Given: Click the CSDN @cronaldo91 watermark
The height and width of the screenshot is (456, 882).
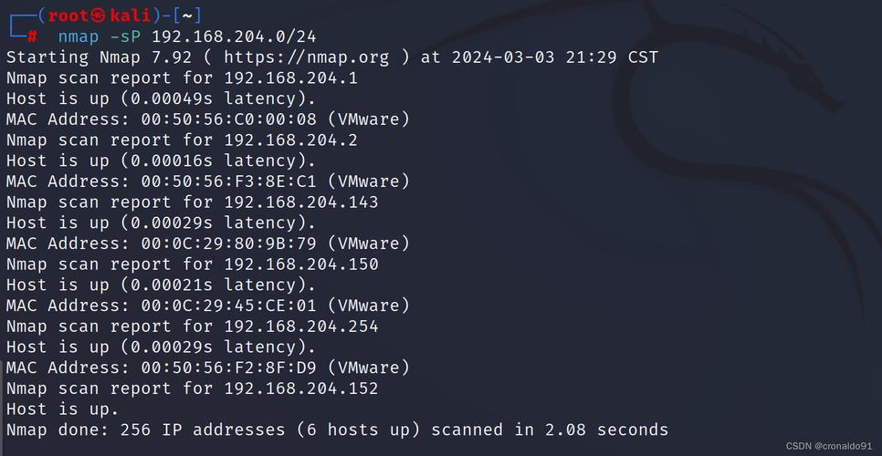Looking at the screenshot, I should pos(829,446).
